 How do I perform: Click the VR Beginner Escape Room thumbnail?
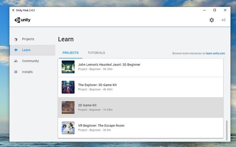pyautogui.click(x=68, y=128)
